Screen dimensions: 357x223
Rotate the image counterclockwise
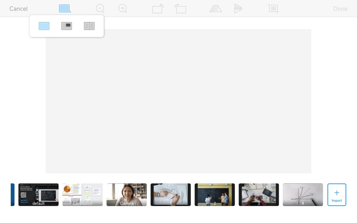(180, 9)
